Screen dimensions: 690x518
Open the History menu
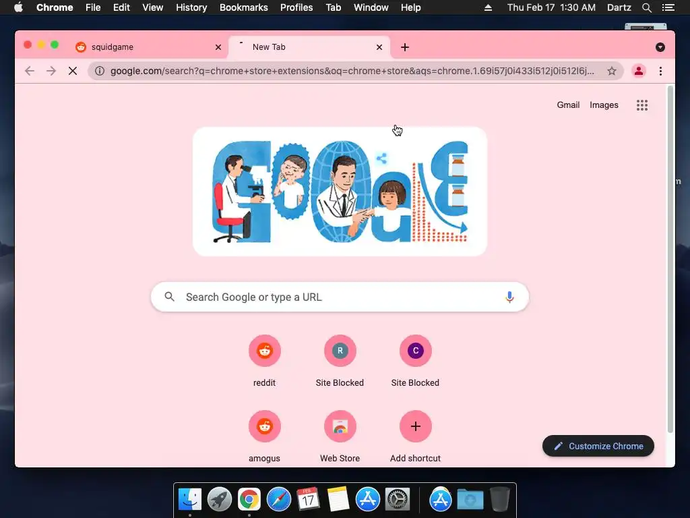(191, 7)
